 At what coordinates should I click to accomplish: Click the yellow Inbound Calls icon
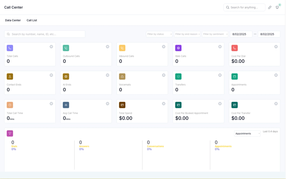[x=122, y=48]
